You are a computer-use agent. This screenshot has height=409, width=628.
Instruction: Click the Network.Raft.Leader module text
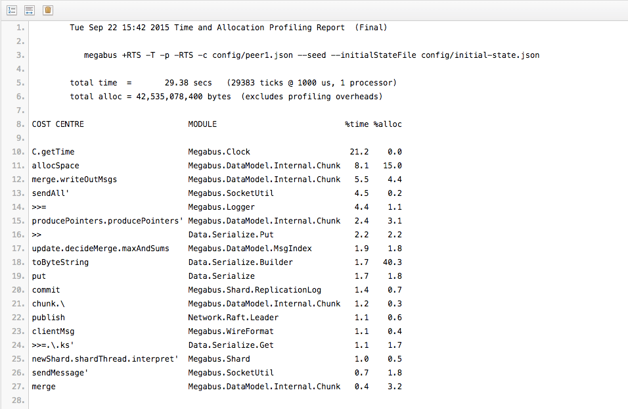pyautogui.click(x=233, y=318)
